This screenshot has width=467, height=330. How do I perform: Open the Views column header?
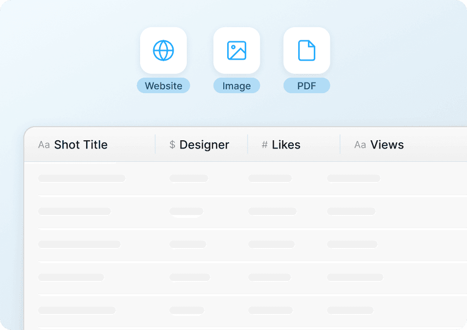[x=387, y=145]
